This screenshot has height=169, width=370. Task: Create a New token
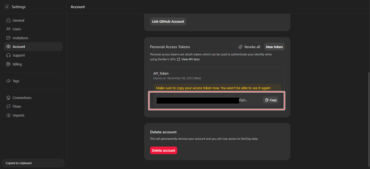274,47
